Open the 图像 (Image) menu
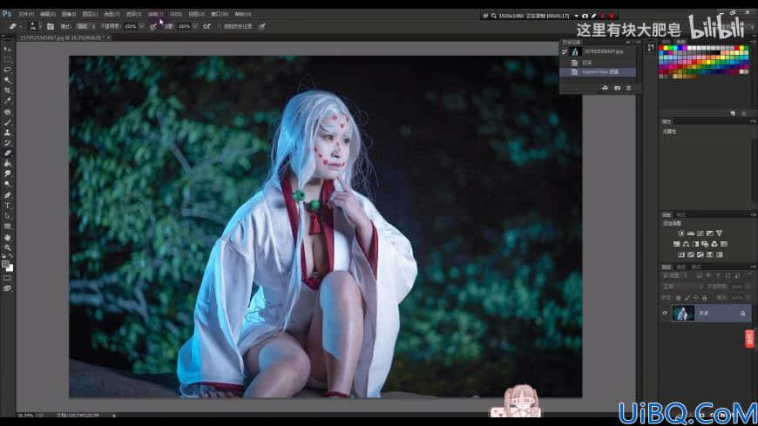This screenshot has height=426, width=758. click(69, 14)
